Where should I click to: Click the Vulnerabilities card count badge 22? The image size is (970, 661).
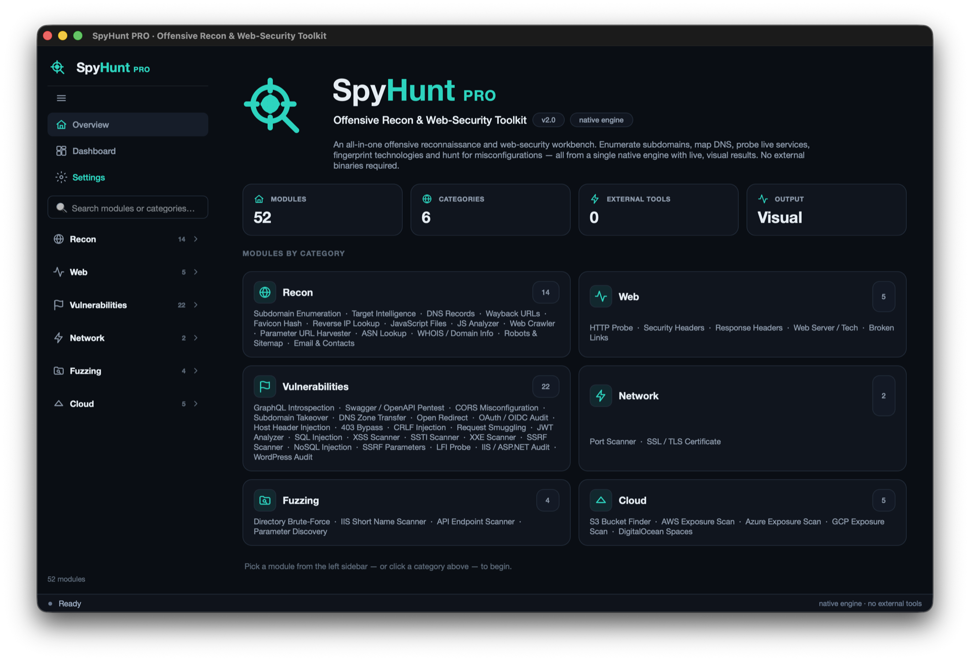click(x=546, y=386)
